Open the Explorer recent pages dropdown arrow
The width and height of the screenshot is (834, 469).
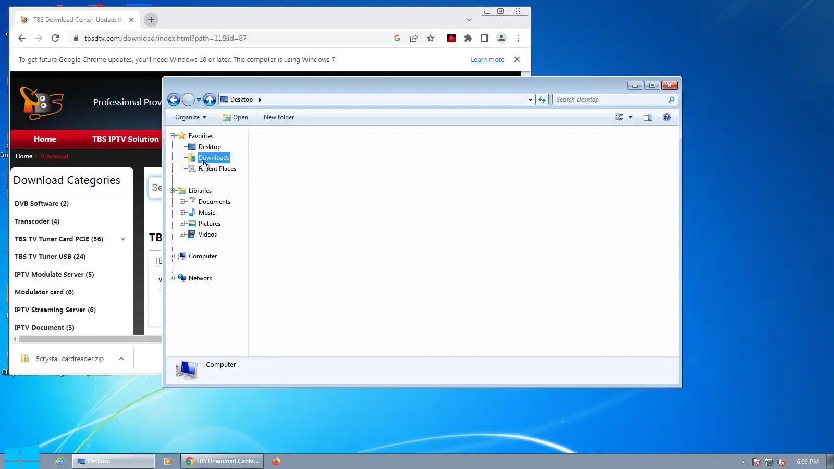(199, 100)
